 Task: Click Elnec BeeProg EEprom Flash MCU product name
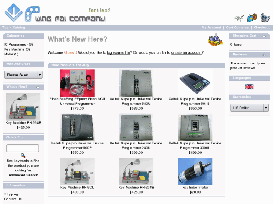pos(77,101)
